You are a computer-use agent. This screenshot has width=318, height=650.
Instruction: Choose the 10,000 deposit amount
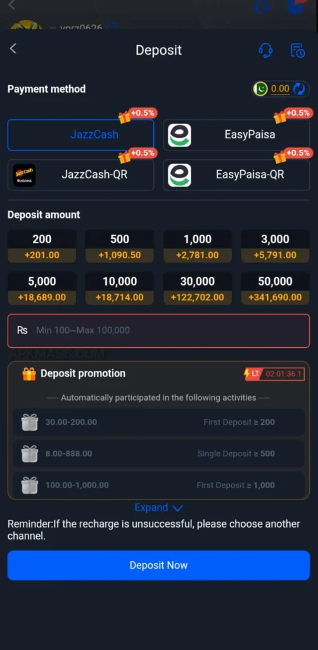point(120,289)
